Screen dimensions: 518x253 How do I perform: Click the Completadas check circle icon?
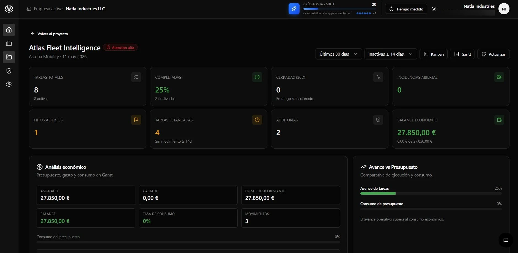click(x=257, y=77)
